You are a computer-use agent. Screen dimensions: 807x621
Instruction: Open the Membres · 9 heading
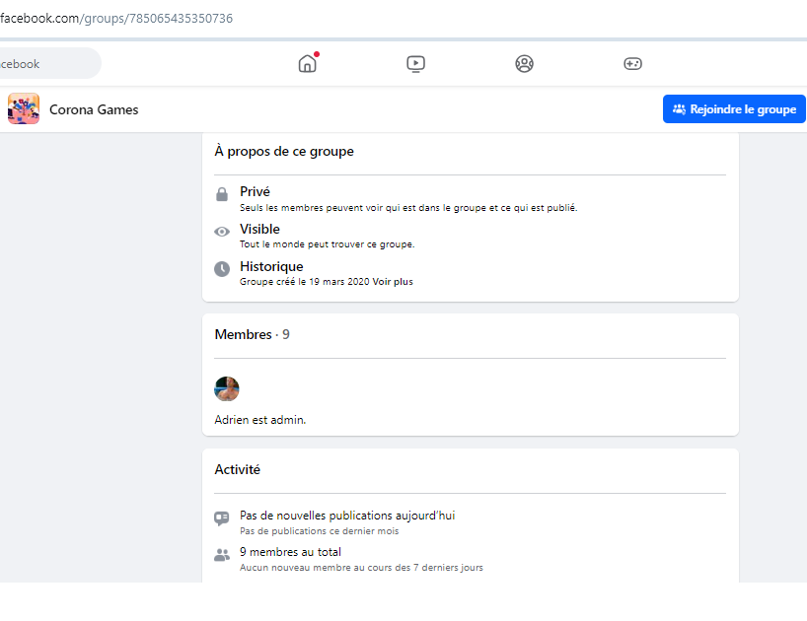pyautogui.click(x=252, y=335)
